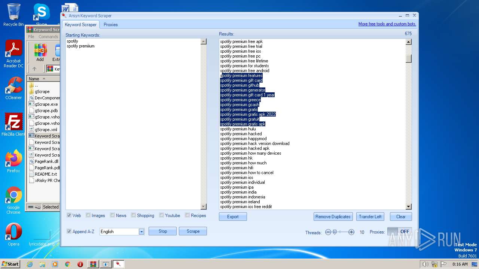Open Chrome from the taskbar
The height and width of the screenshot is (269, 479).
pyautogui.click(x=68, y=264)
